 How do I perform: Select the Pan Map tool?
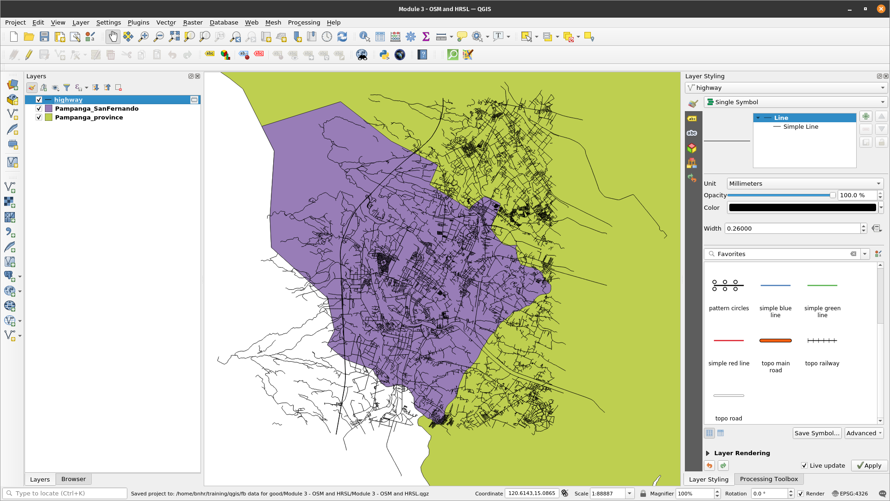coord(113,37)
